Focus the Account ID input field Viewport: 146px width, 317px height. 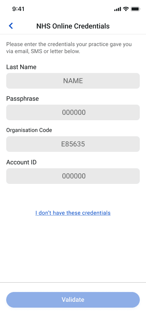pos(73,176)
